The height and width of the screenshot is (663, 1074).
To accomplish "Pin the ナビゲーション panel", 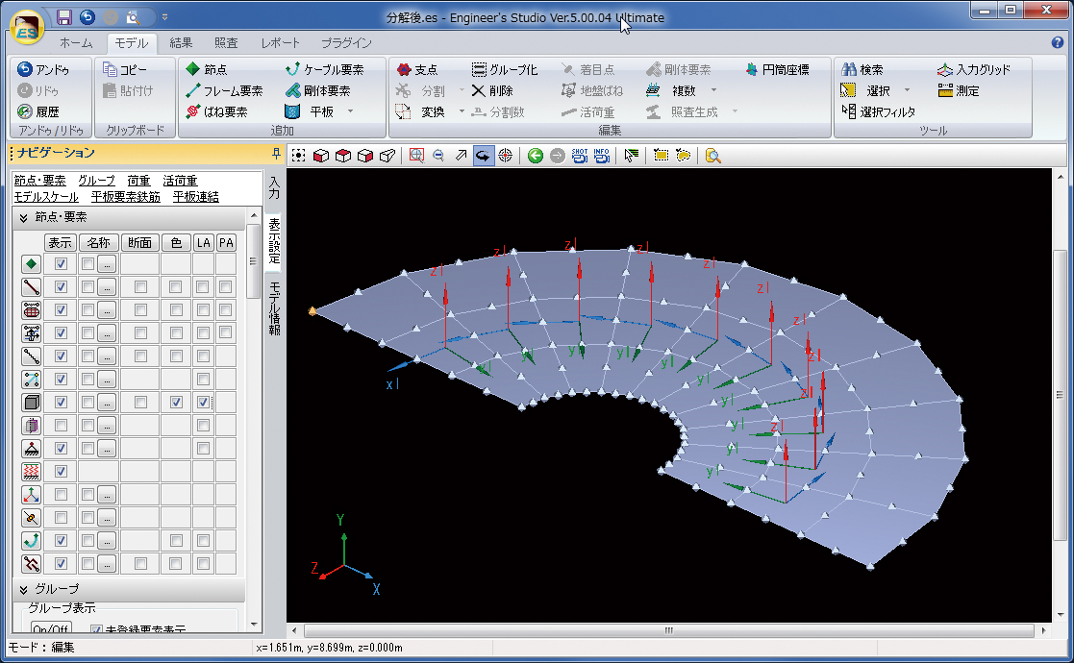I will (x=276, y=154).
